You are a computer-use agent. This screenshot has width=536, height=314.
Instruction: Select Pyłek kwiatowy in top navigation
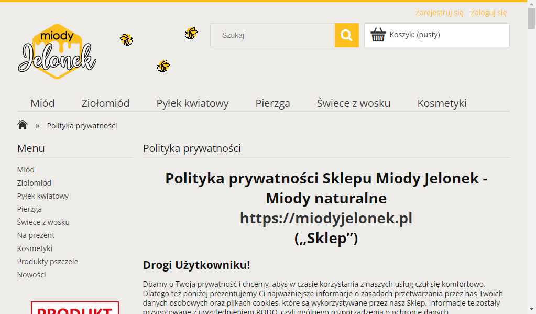[x=192, y=103]
